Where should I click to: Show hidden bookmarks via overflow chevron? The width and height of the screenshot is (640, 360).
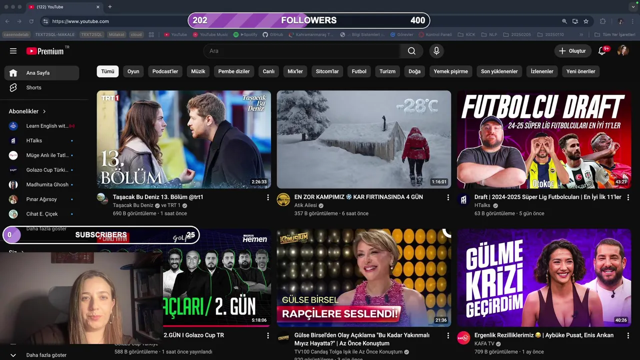tap(581, 34)
